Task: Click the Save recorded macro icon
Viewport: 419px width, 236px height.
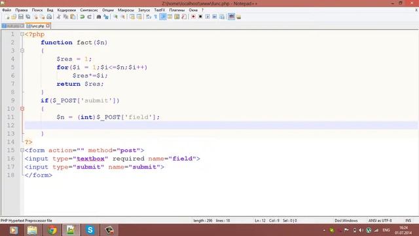Action: click(222, 17)
